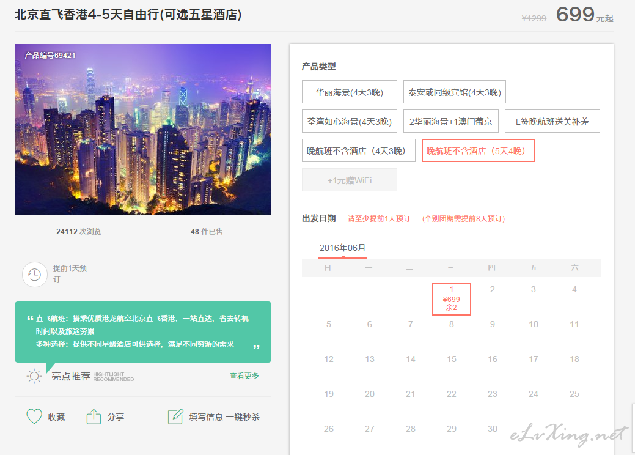Click the 亮点推荐 heading
Viewport: 635px width, 455px height.
click(x=71, y=376)
